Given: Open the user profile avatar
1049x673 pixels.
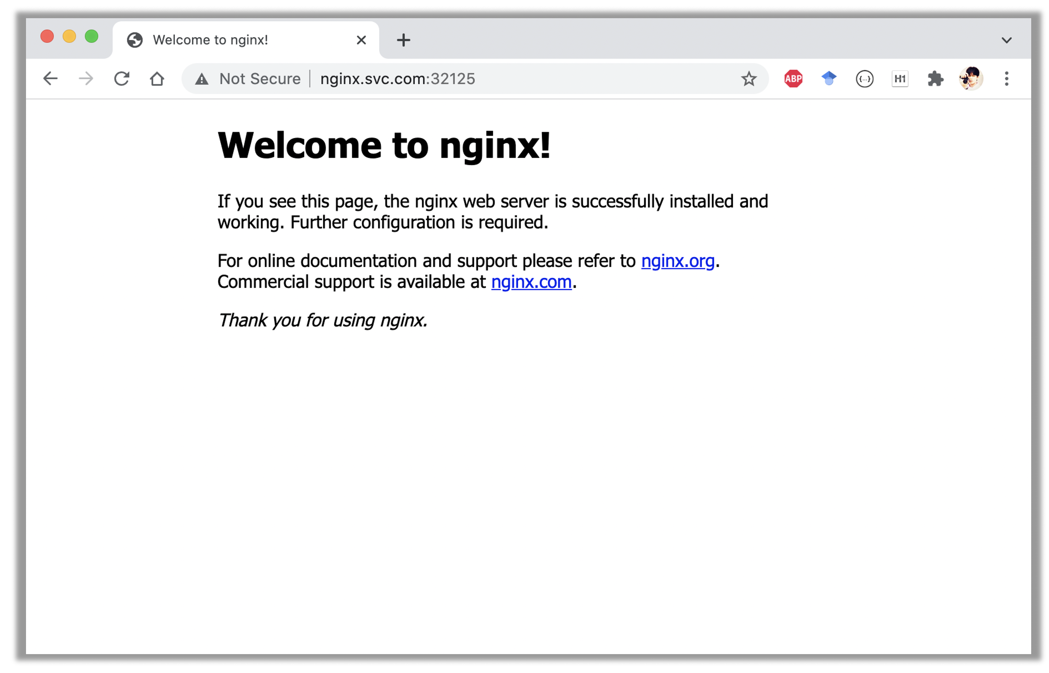Looking at the screenshot, I should [x=971, y=79].
